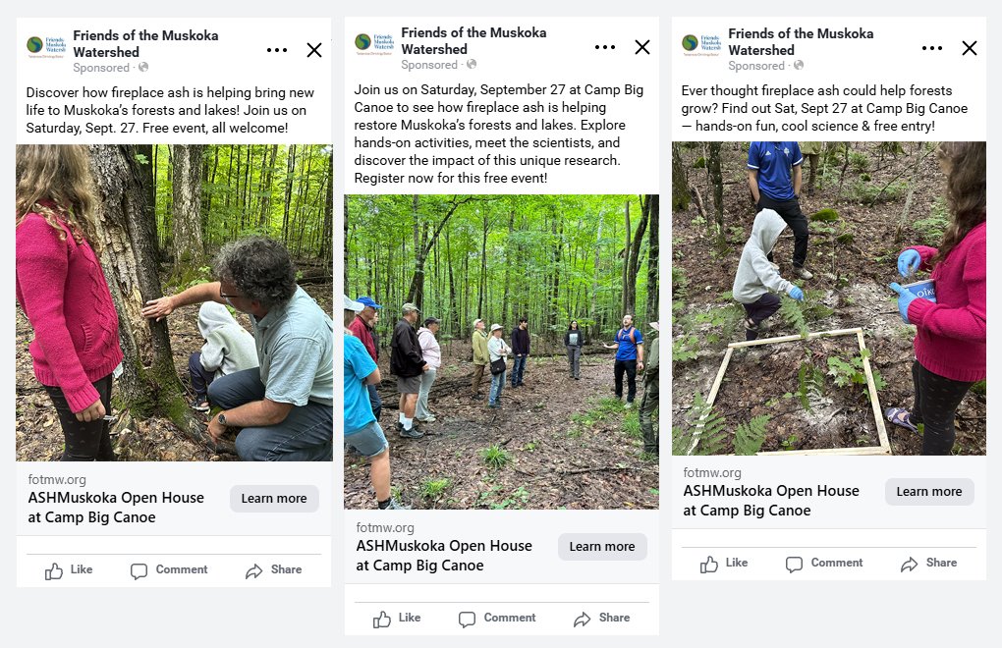Click Learn more on middle ad
The image size is (1002, 648).
[x=602, y=547]
